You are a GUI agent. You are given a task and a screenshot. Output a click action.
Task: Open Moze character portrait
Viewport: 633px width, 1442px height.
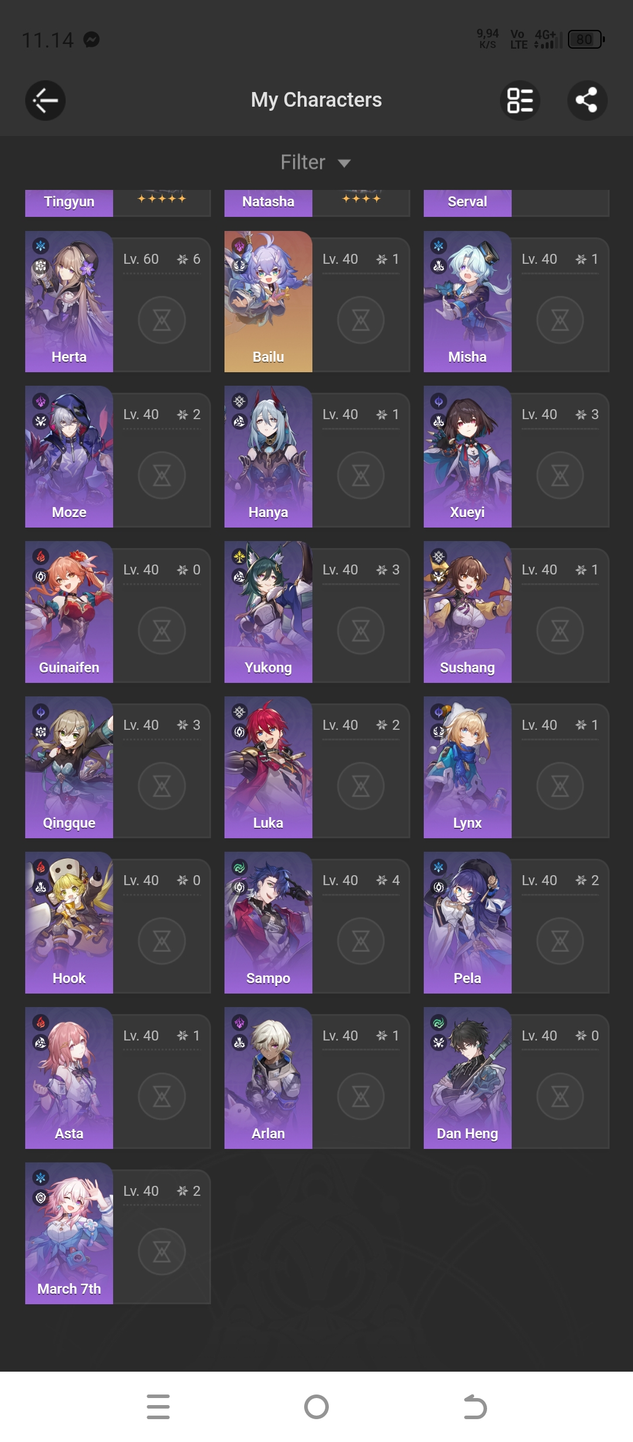click(69, 457)
